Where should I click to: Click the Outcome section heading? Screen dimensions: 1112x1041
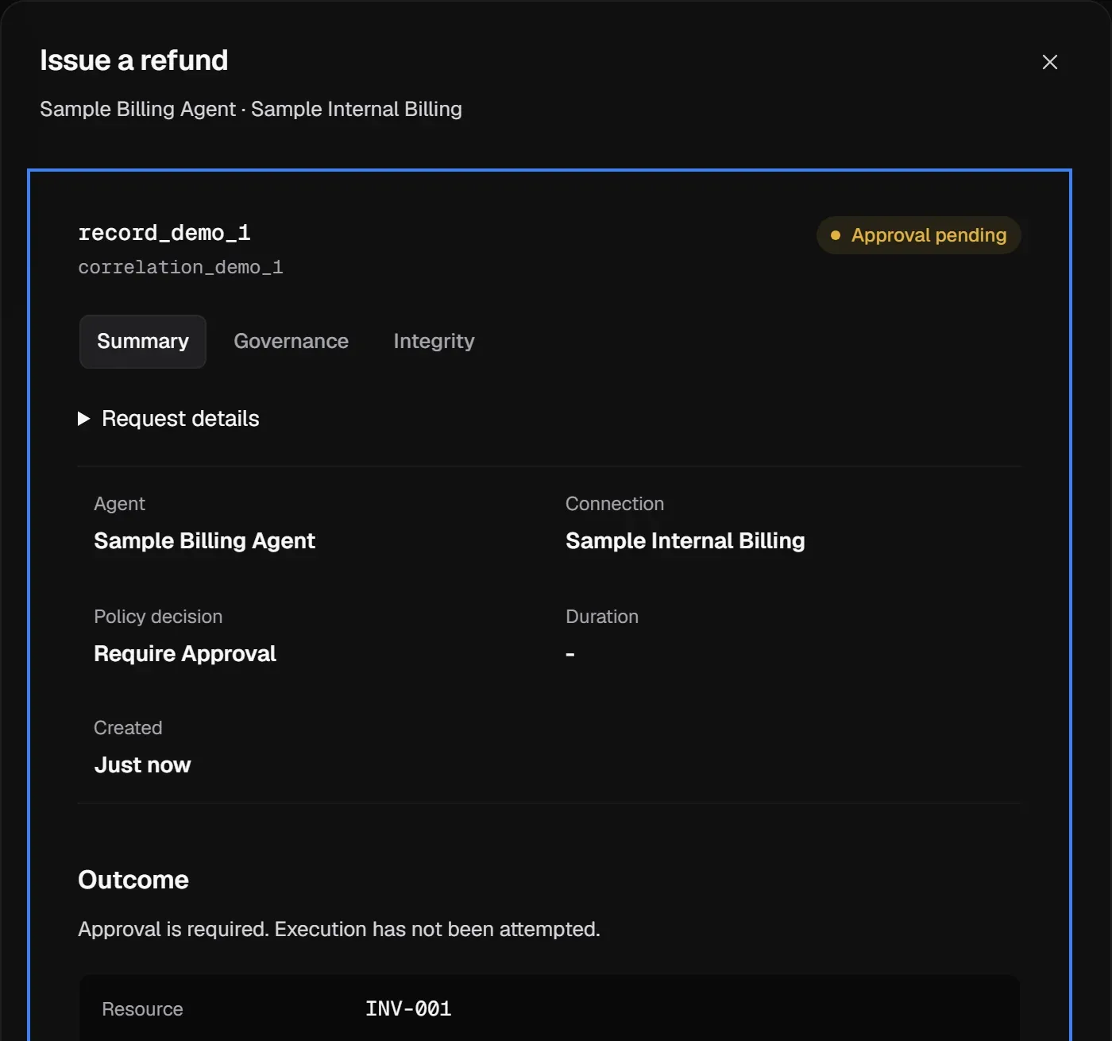(x=133, y=880)
